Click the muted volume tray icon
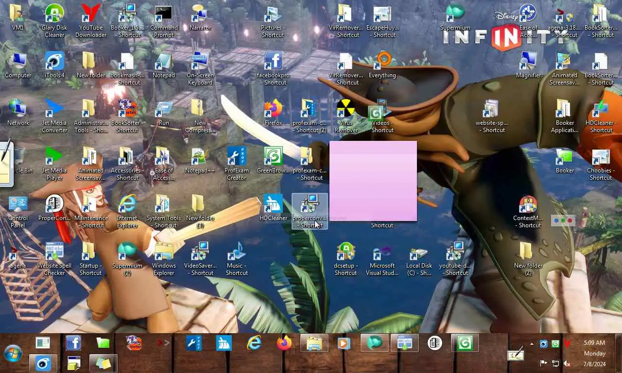This screenshot has width=622, height=373. coord(567,363)
